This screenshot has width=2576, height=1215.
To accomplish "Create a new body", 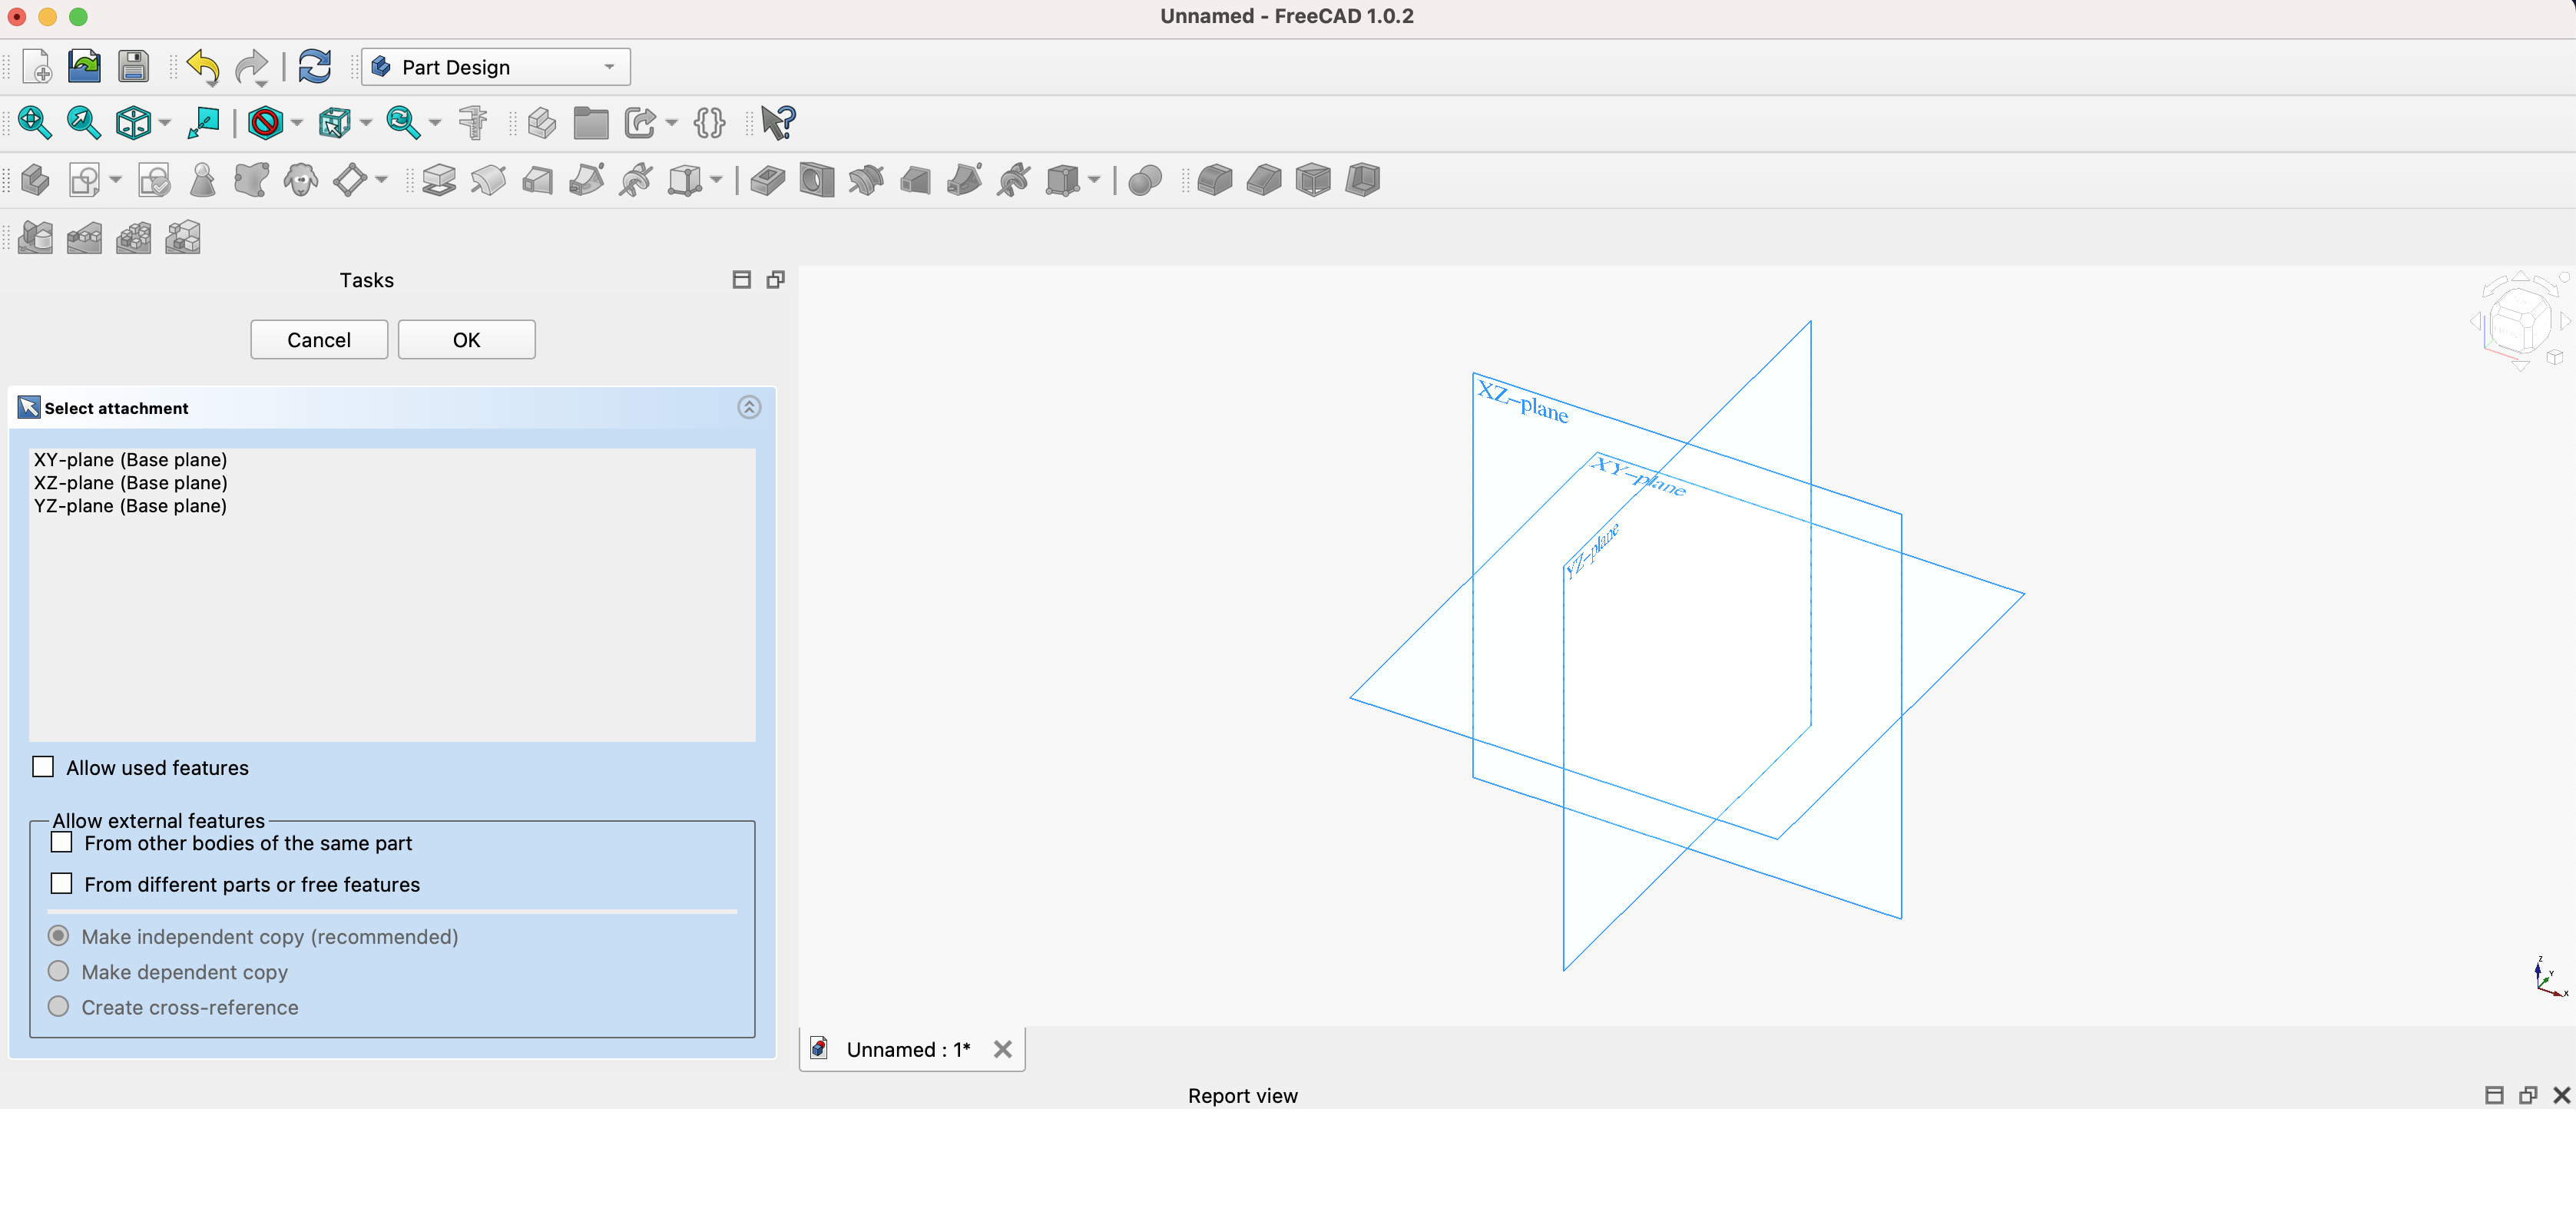I will coord(36,180).
